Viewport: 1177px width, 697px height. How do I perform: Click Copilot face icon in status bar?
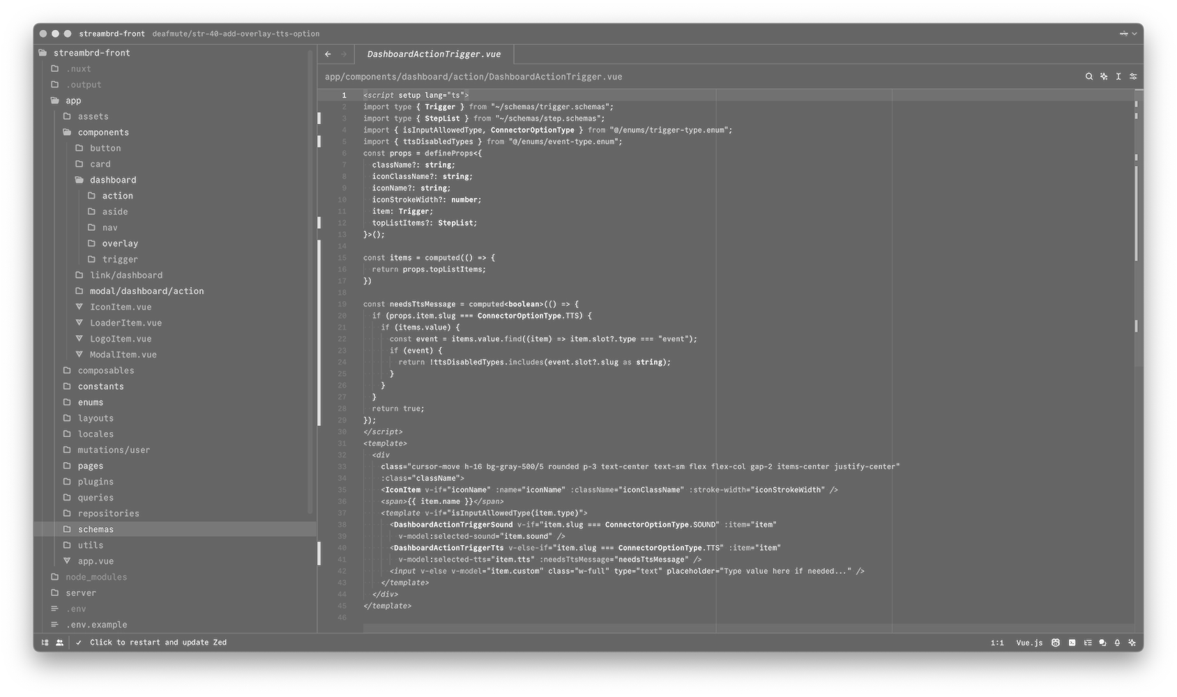[x=1056, y=643]
